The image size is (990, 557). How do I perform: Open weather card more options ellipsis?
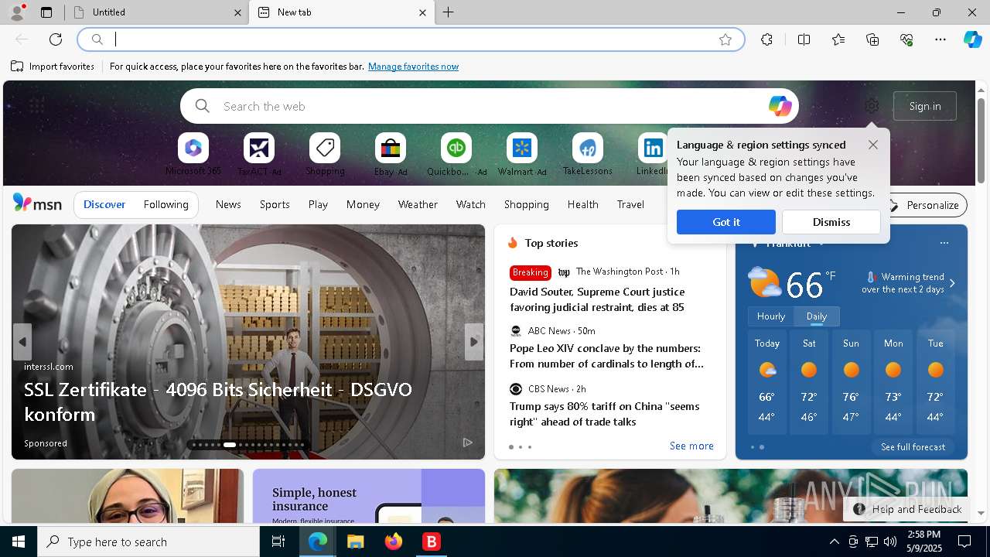[944, 243]
